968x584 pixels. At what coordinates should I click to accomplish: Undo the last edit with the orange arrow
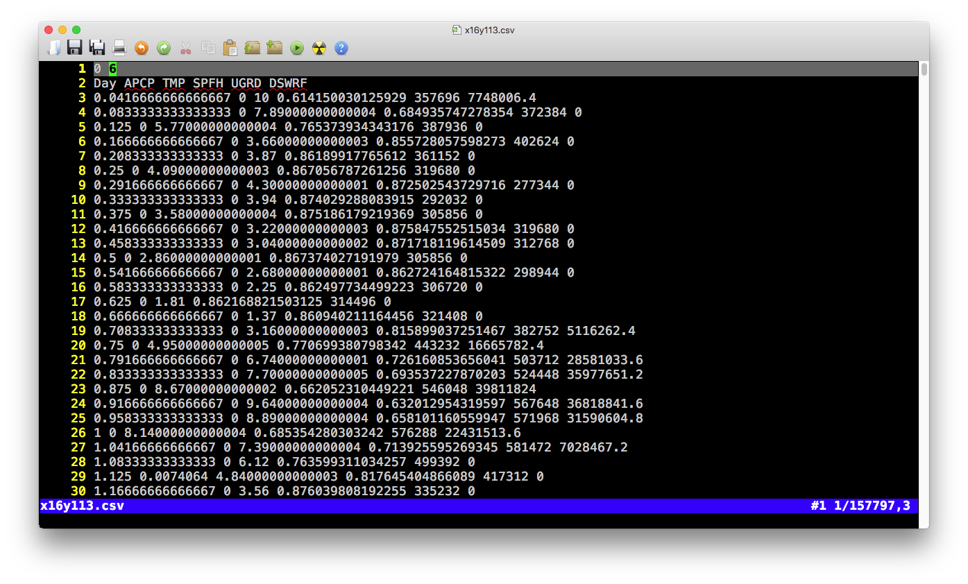142,48
